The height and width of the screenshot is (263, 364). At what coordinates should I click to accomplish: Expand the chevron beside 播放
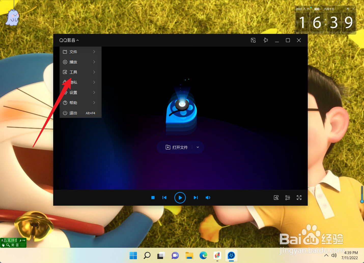point(94,62)
